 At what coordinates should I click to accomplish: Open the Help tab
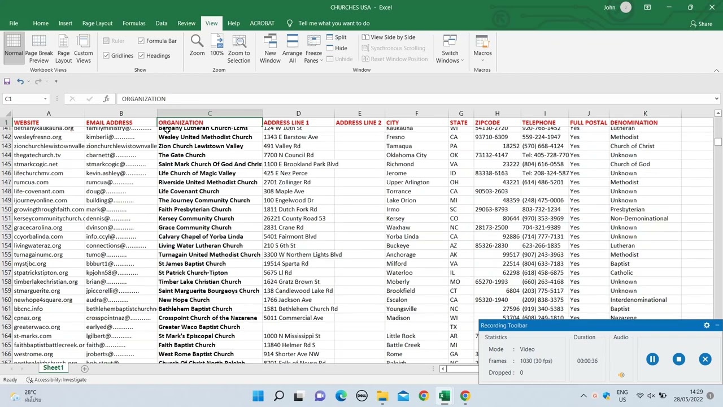tap(233, 23)
